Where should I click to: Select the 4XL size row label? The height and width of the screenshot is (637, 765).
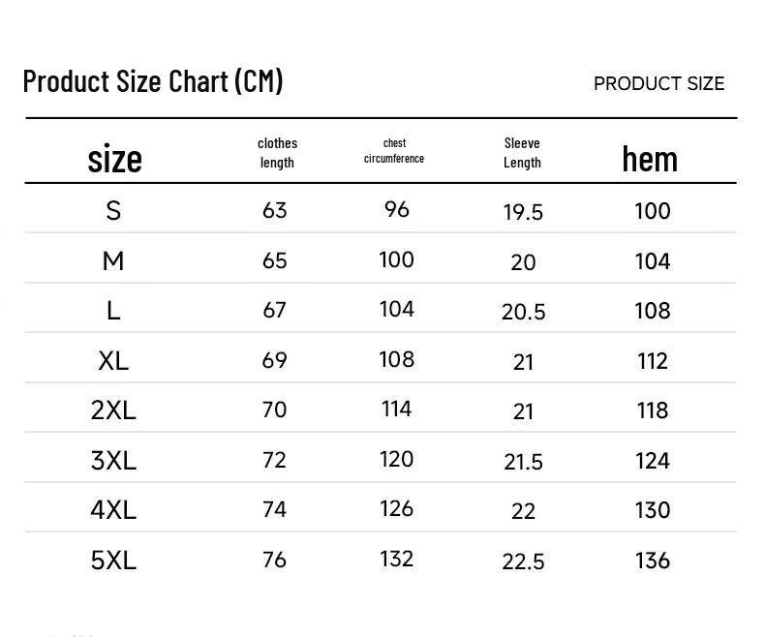113,510
